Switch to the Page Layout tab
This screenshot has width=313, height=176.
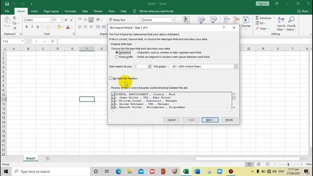click(x=51, y=11)
